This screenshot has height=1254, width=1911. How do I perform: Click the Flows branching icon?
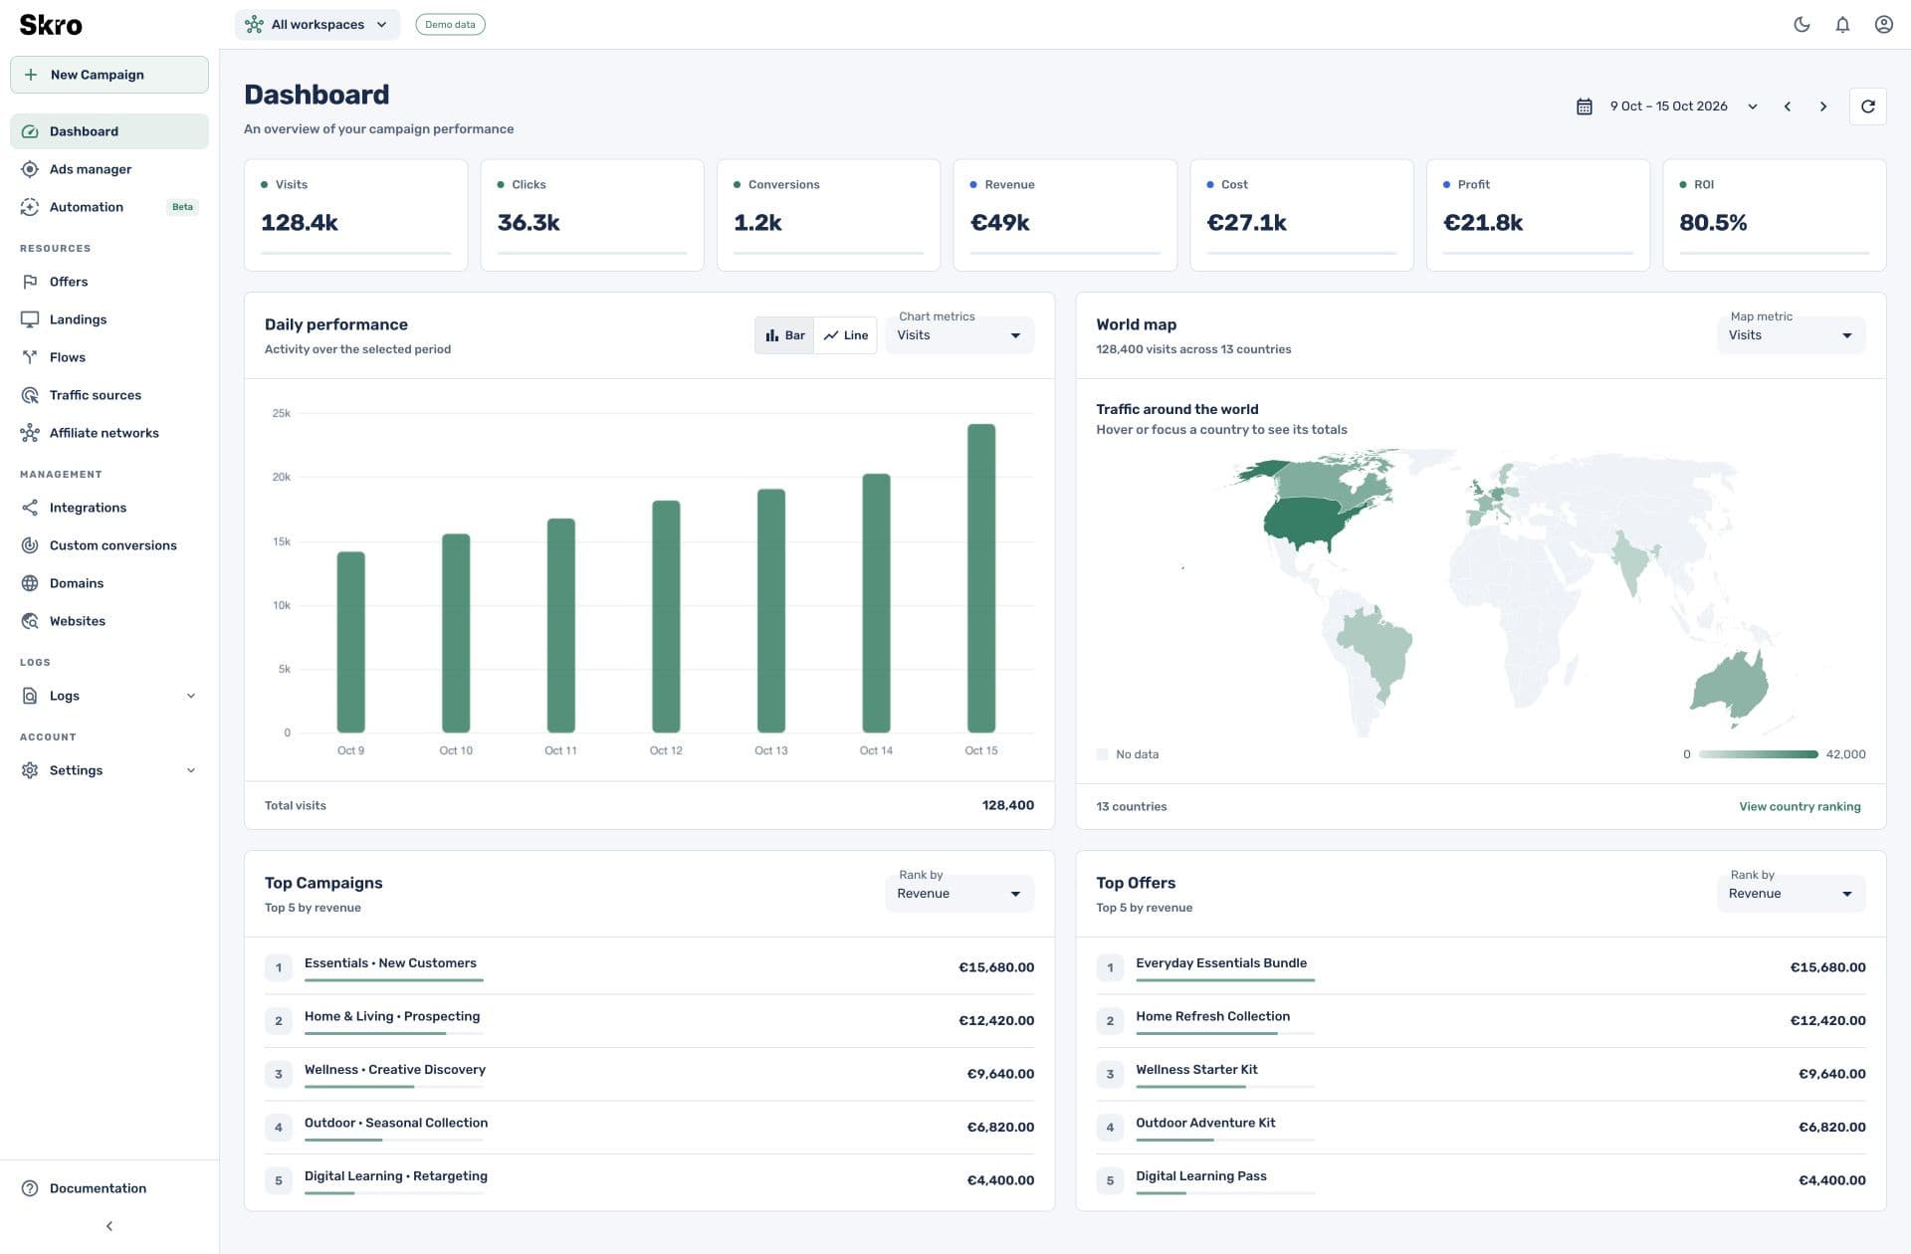pyautogui.click(x=30, y=357)
